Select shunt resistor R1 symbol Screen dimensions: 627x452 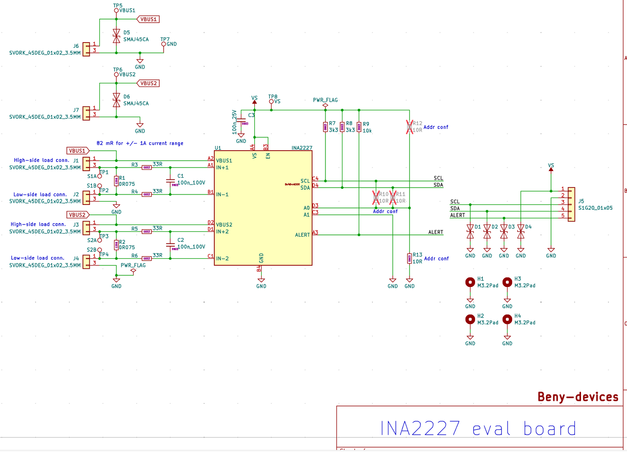coord(116,181)
